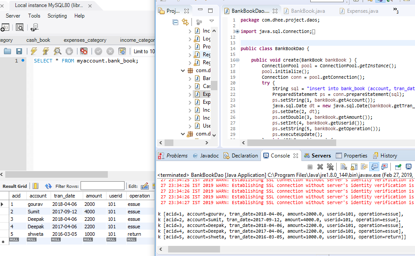Open Project Explorer View Menu triangle
This screenshot has width=415, height=256.
coord(212,21)
